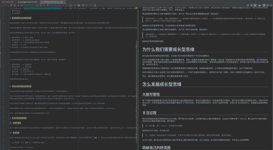
Task: Click highlighted editor heading 关注过程
Action: click(16, 133)
